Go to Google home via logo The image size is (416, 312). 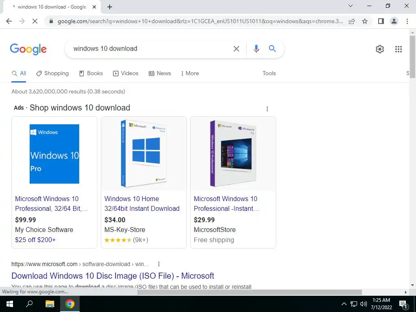click(x=28, y=49)
